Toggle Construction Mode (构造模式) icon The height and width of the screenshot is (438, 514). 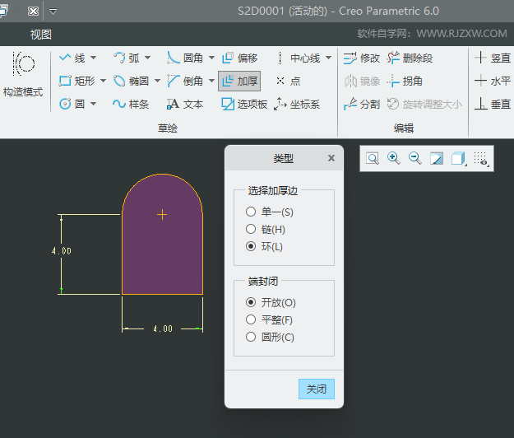click(x=23, y=63)
